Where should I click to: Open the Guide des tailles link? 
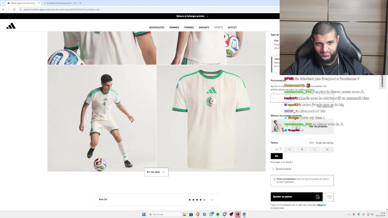324,143
